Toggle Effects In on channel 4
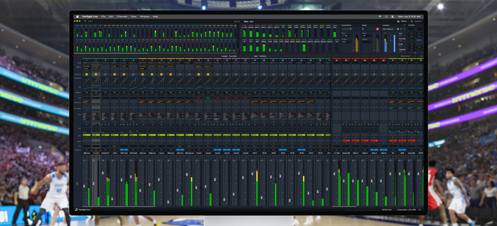 [x=114, y=74]
